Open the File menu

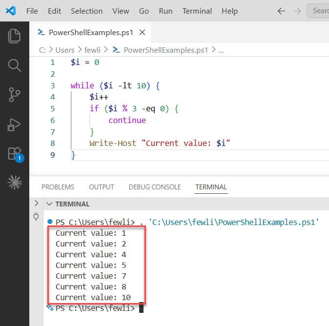pos(32,11)
